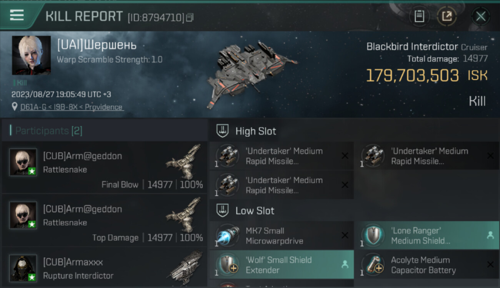The width and height of the screenshot is (500, 288).
Task: Click the Acolyte Medium Capacitor Battery icon
Action: pyautogui.click(x=373, y=265)
